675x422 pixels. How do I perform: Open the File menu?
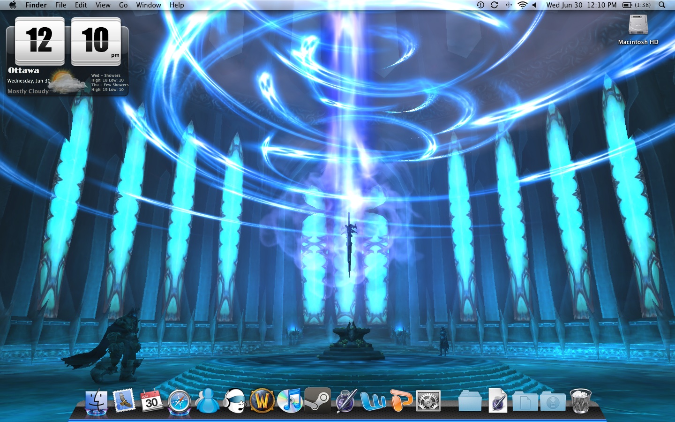tap(61, 5)
